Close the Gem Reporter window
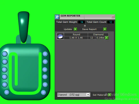Image resolution: width=139 pixels, height=104 pixels. [x=113, y=17]
